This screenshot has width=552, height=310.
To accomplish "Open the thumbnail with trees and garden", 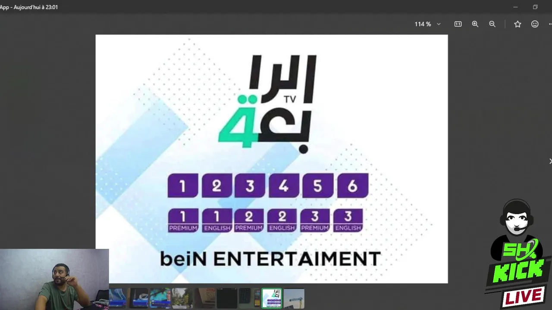I will pyautogui.click(x=182, y=298).
